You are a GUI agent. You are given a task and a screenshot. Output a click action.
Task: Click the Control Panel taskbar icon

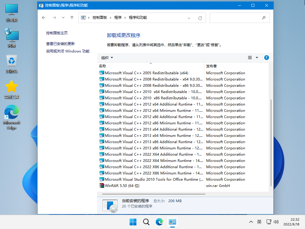pyautogui.click(x=172, y=222)
